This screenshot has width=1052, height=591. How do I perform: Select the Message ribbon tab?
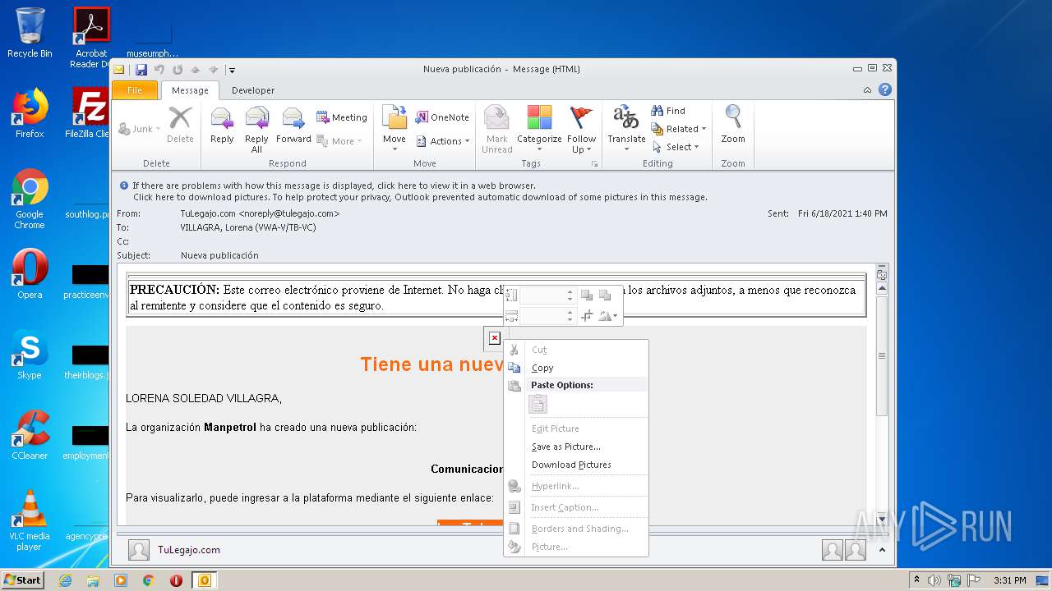190,90
